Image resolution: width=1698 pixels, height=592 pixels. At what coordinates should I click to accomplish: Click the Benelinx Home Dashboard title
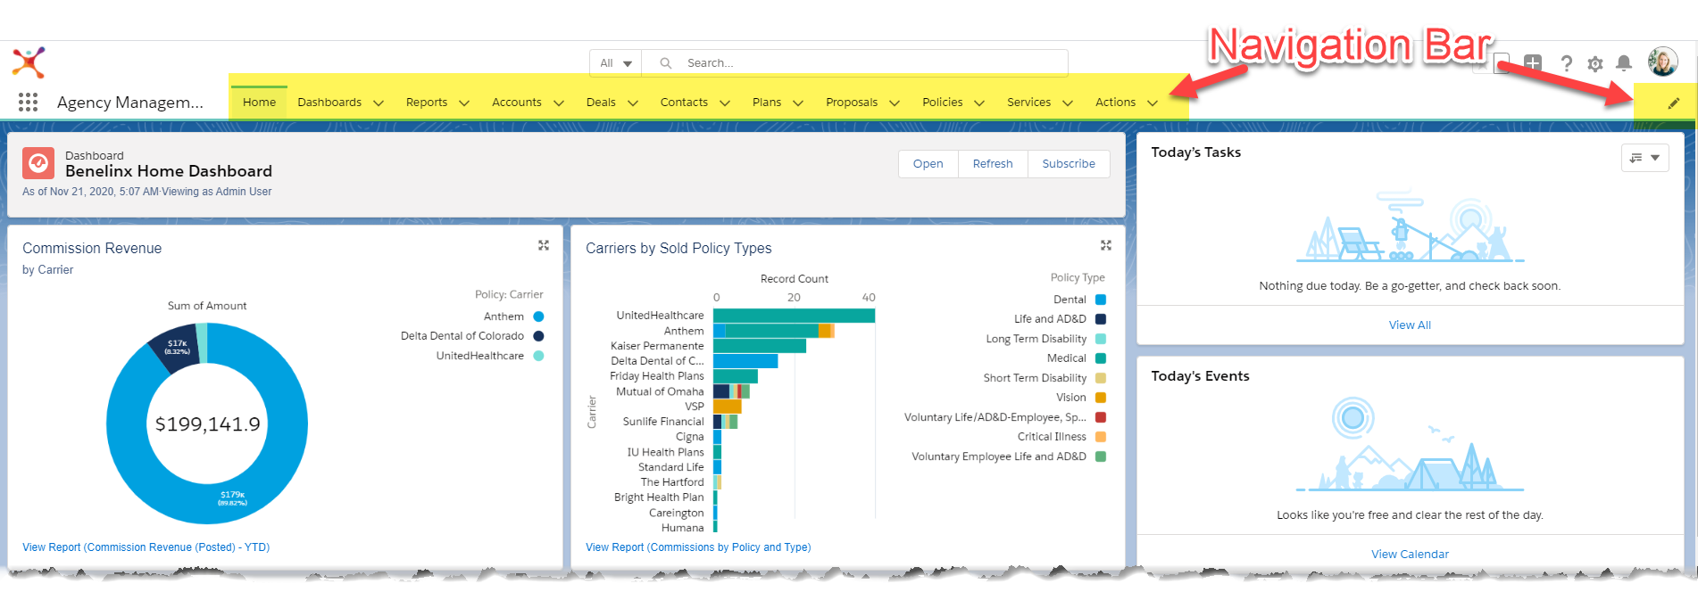pos(169,171)
